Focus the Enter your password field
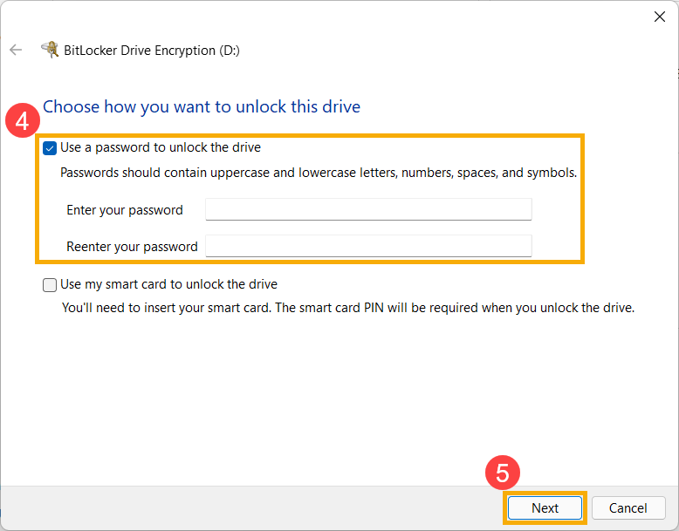The height and width of the screenshot is (531, 679). coord(368,209)
